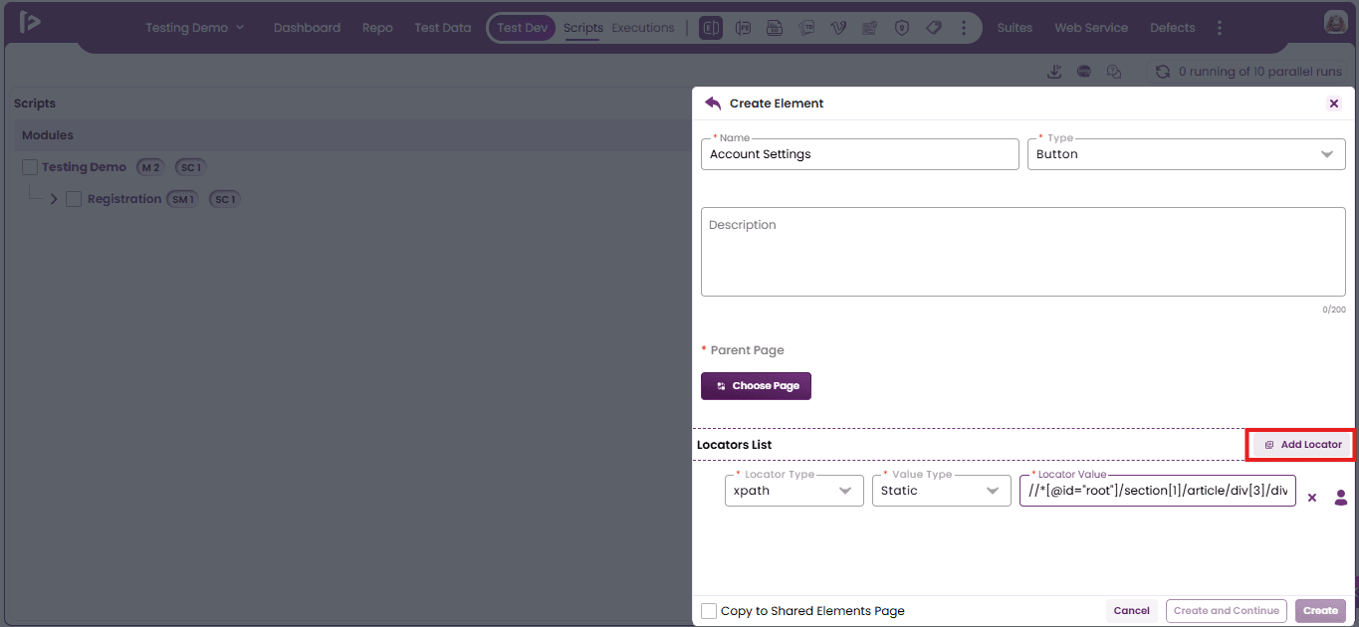Click the Create and Continue button
The image size is (1359, 627).
click(1227, 611)
